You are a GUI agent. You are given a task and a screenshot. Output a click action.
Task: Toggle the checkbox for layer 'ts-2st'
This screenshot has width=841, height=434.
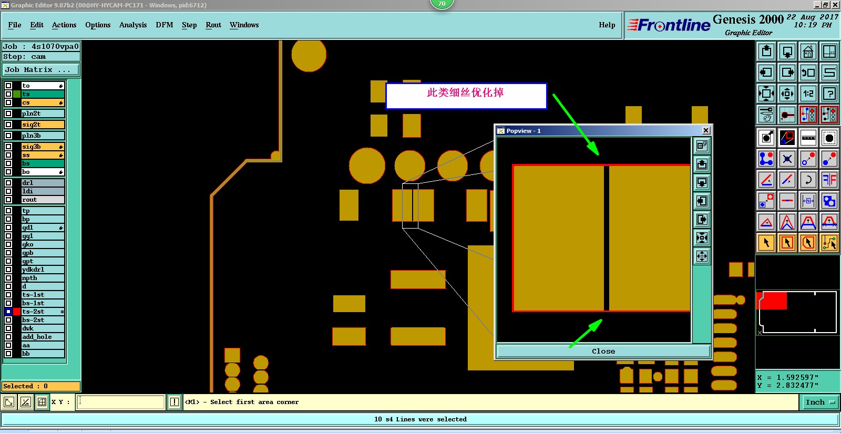click(x=8, y=312)
